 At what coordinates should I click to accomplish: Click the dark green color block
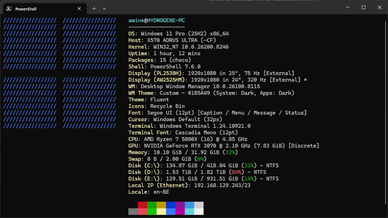[152, 205]
